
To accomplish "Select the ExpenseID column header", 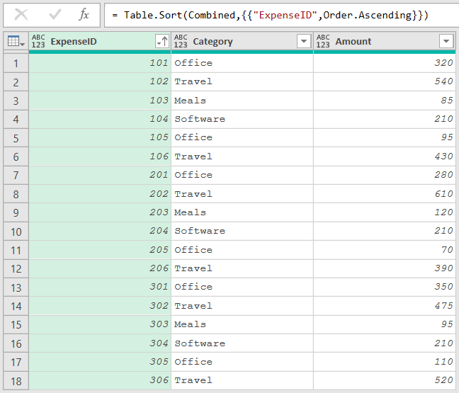I will click(100, 41).
